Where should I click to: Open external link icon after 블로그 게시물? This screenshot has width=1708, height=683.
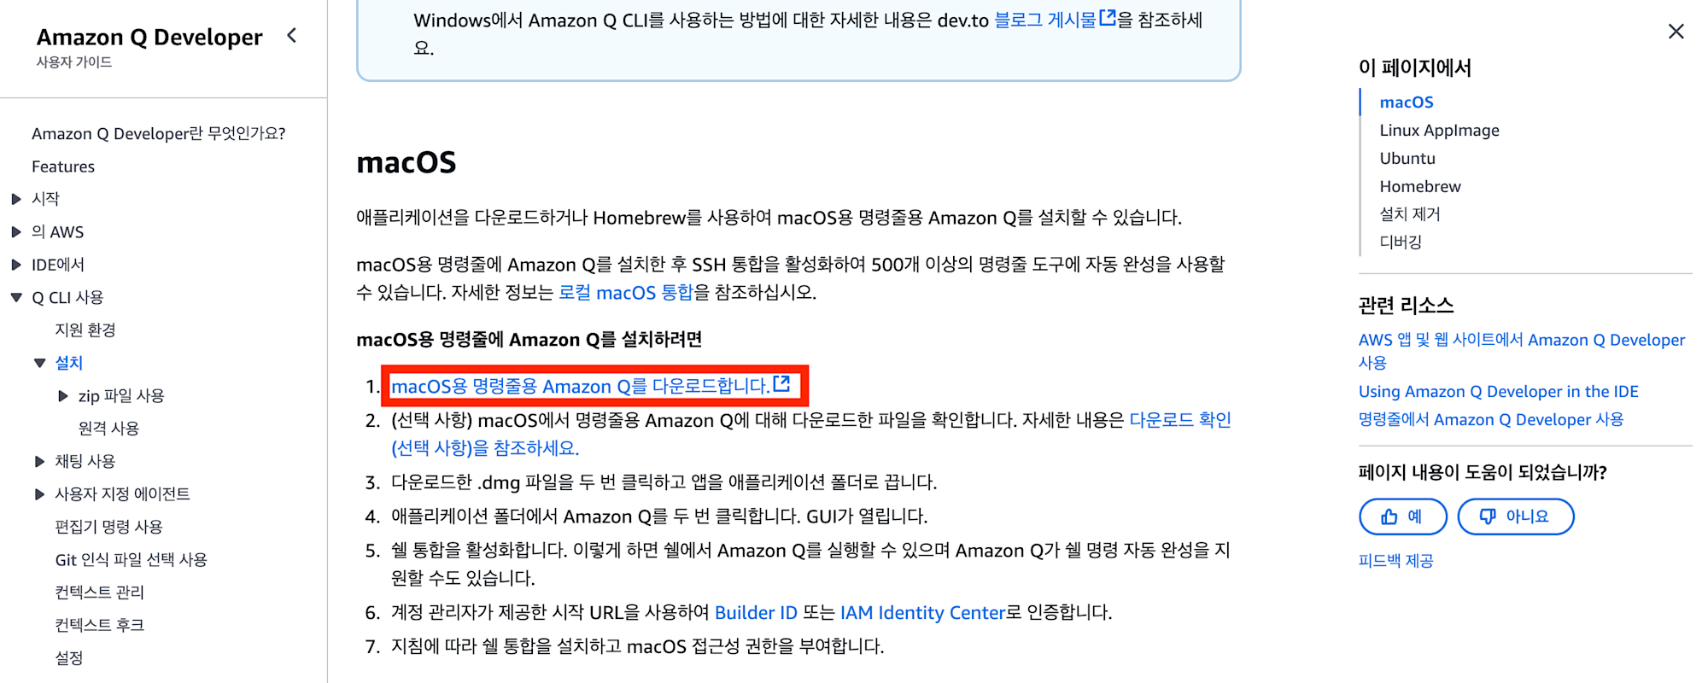(x=1108, y=18)
